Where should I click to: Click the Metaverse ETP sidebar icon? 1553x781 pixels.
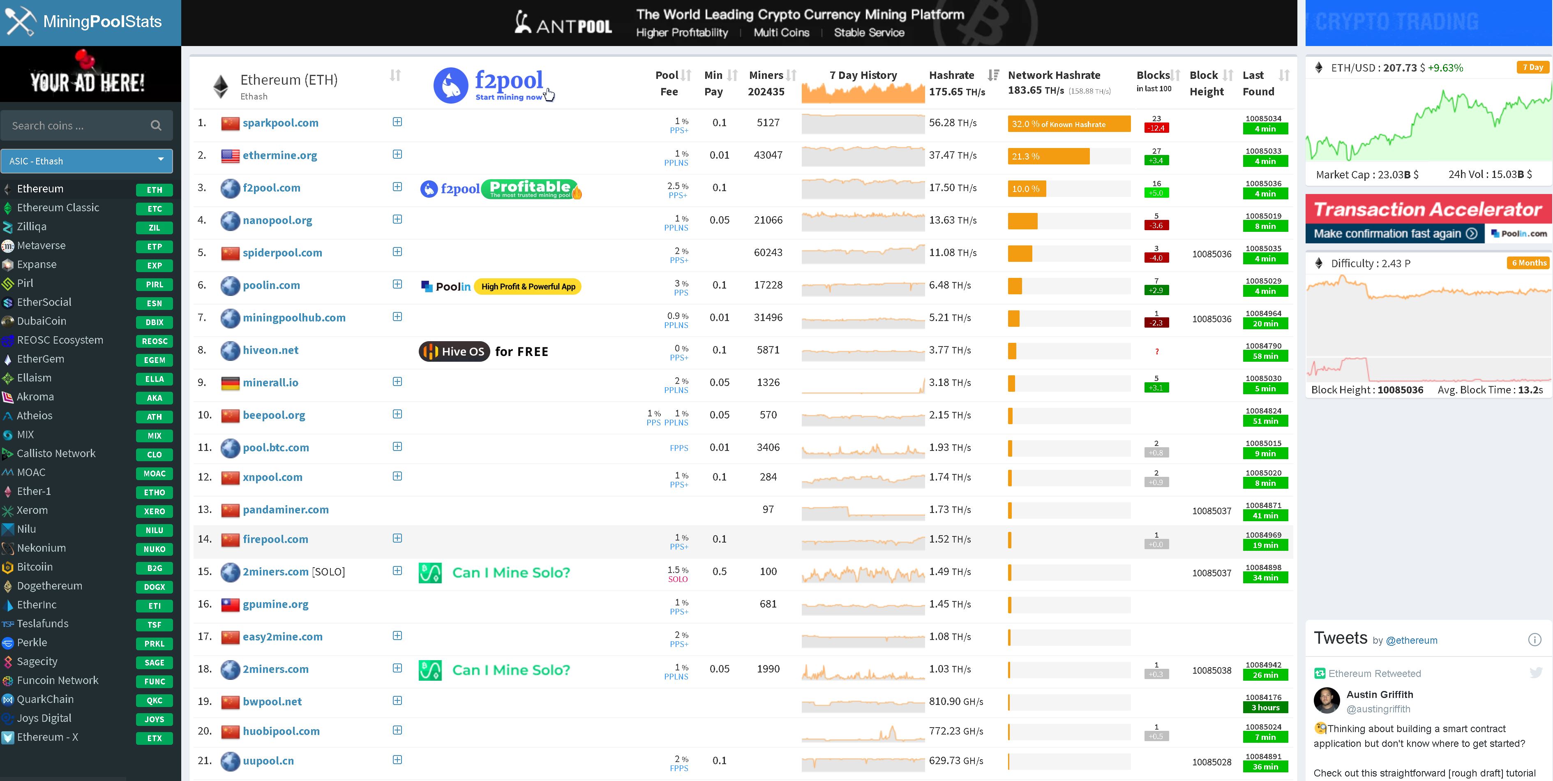(x=10, y=245)
